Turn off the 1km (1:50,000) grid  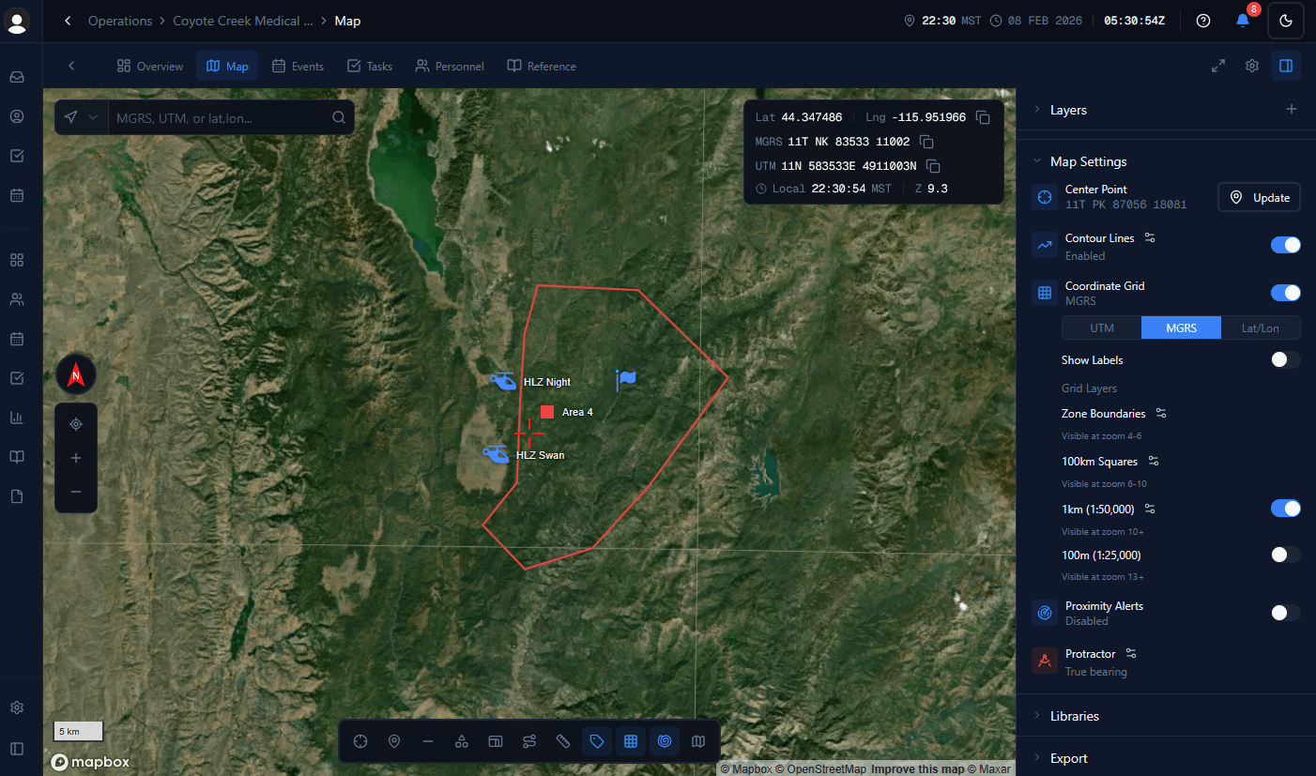pyautogui.click(x=1285, y=508)
